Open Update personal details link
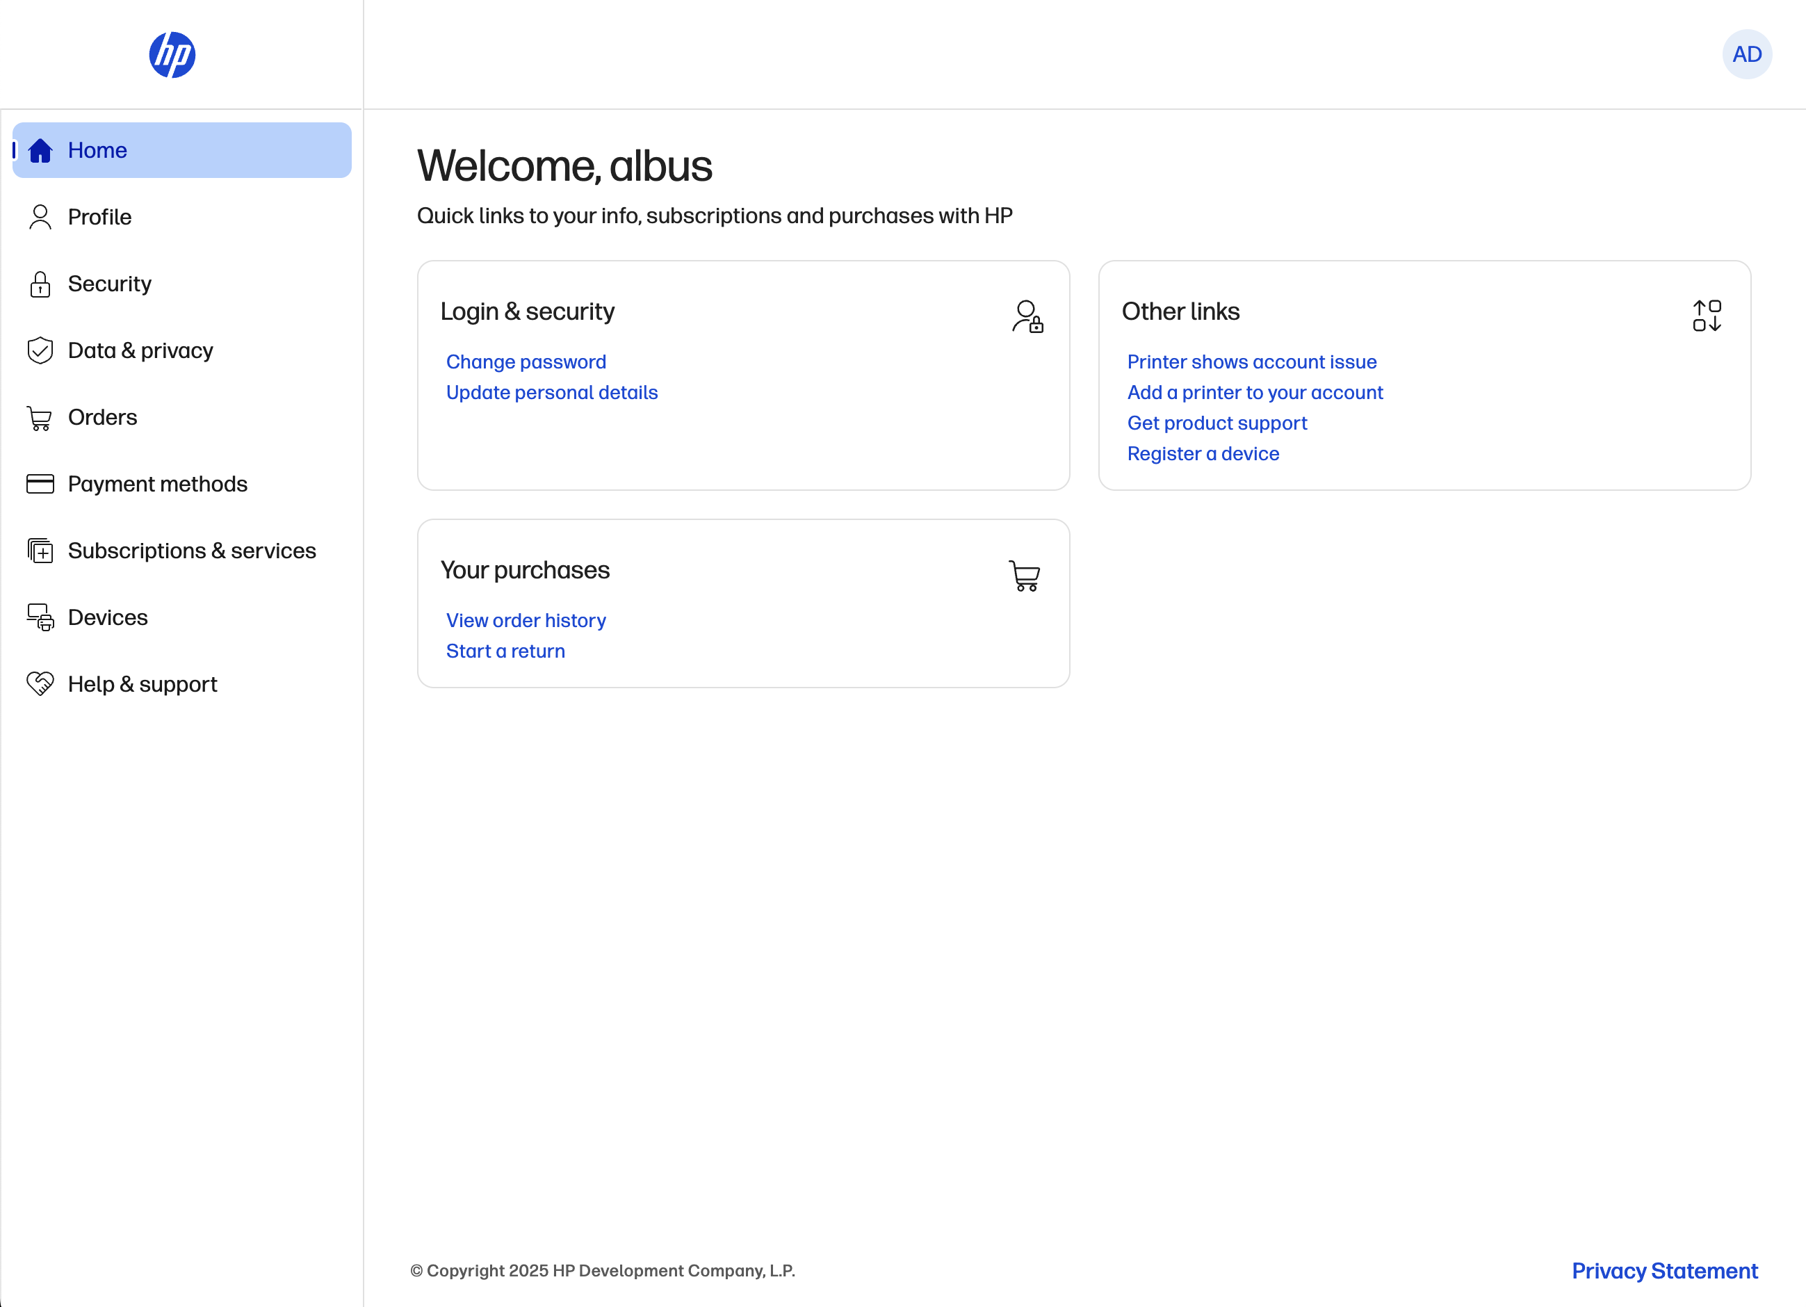The height and width of the screenshot is (1307, 1806). click(551, 393)
